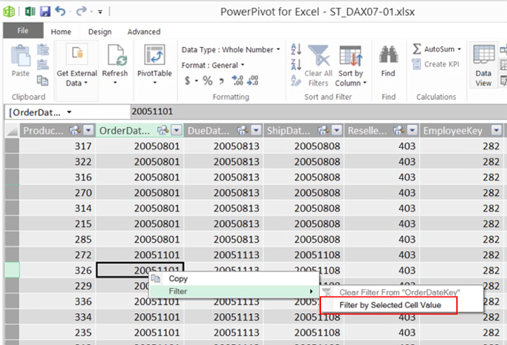Open the File menu
This screenshot has height=345, width=507.
[23, 31]
